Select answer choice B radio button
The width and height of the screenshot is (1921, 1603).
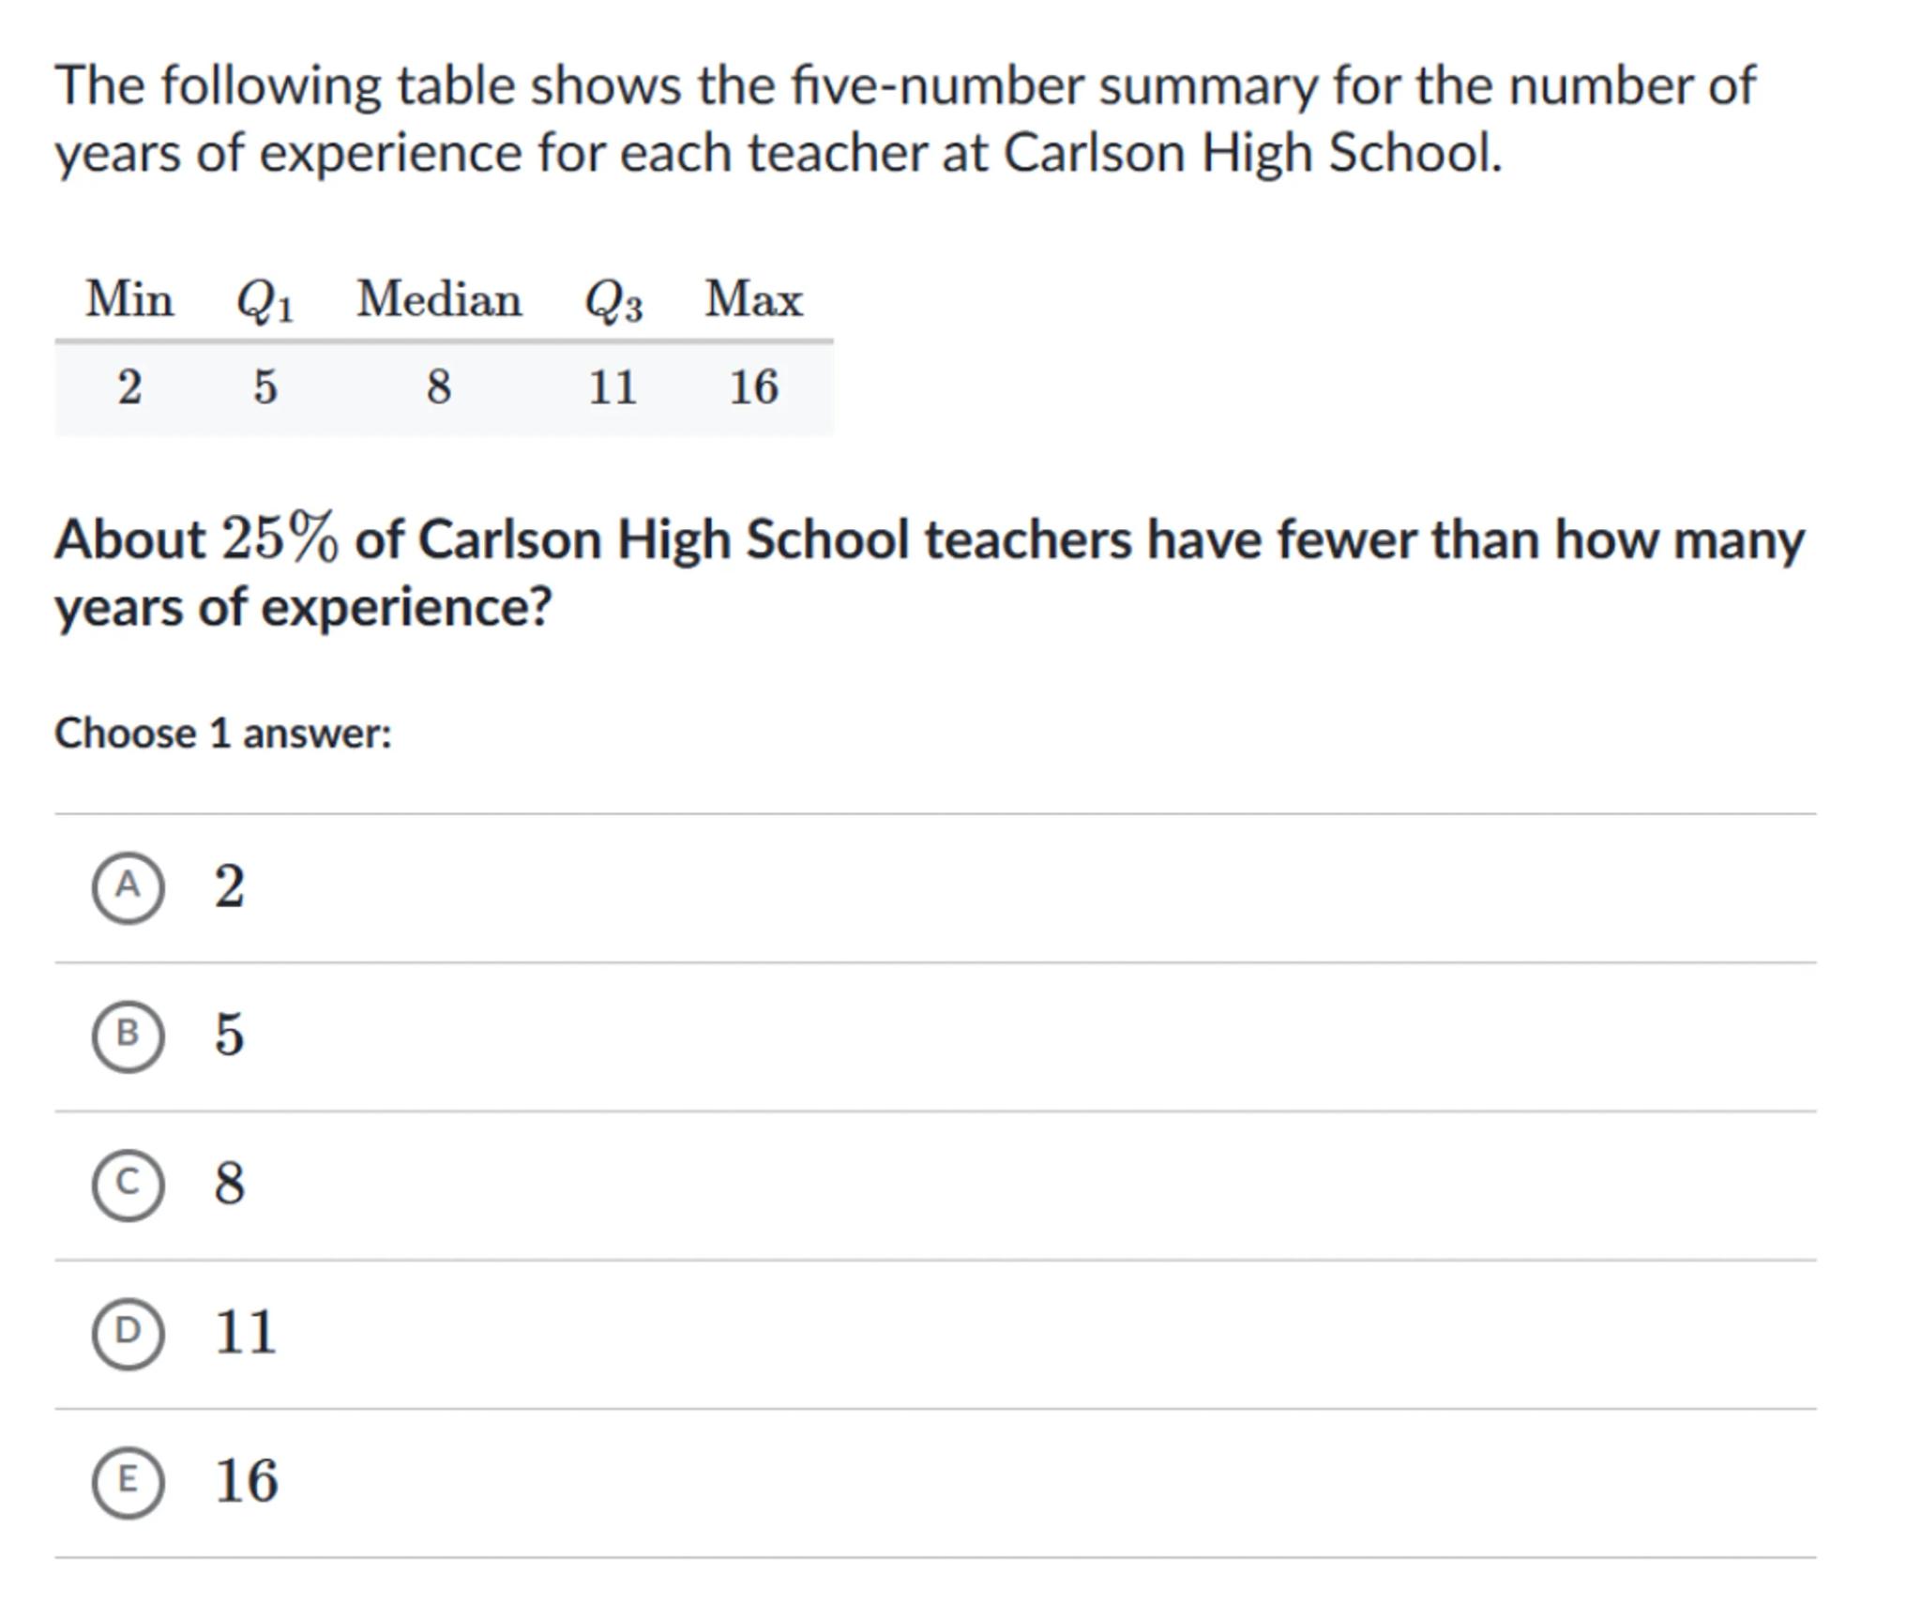click(128, 1036)
